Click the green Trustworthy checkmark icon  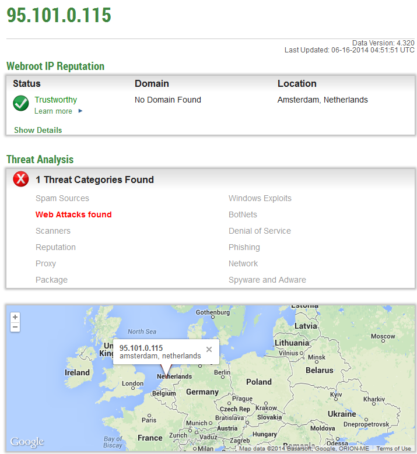[x=21, y=103]
